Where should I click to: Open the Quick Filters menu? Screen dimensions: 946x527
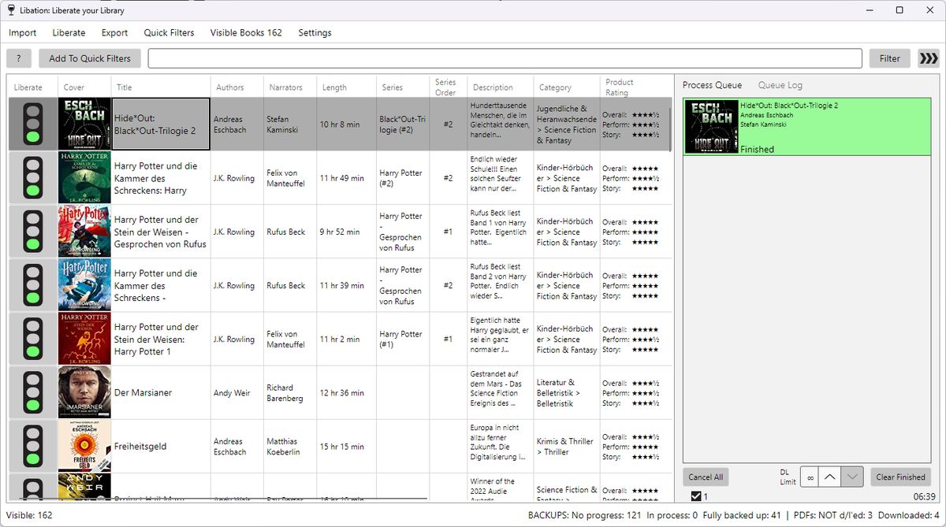tap(169, 33)
